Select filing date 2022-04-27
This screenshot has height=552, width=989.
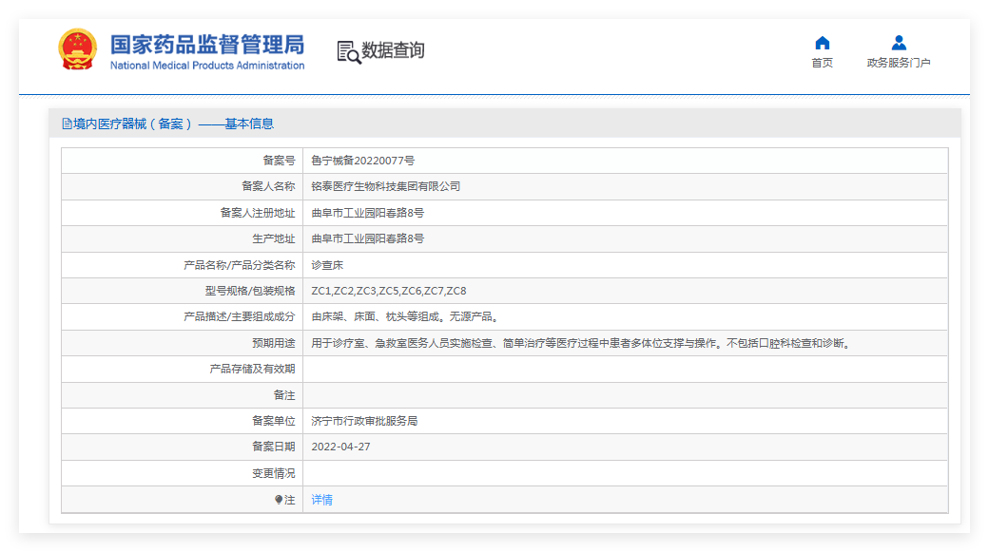(340, 447)
